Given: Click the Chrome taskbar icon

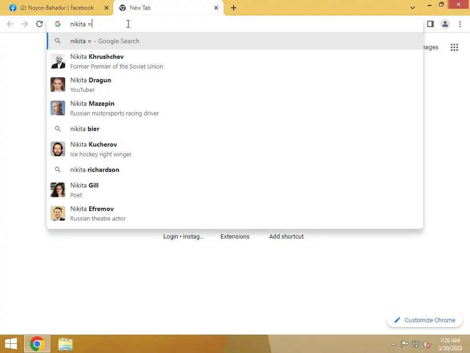Looking at the screenshot, I should [37, 344].
